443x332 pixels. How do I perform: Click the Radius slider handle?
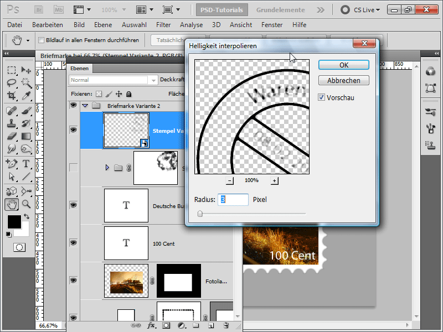pos(200,214)
